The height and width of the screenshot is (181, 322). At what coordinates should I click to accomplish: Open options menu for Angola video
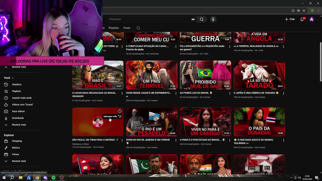coord(284,47)
